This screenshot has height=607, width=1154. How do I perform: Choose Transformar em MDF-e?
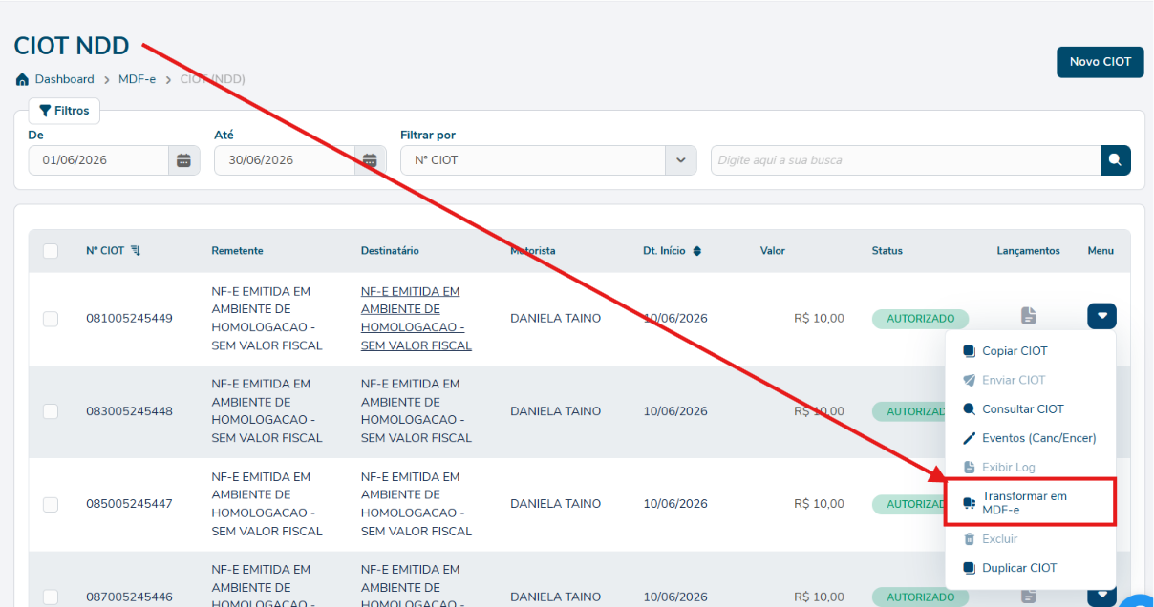point(1030,503)
